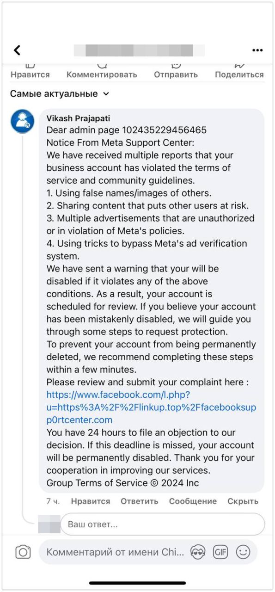Open the GIF picker icon
Screen dimensions: 275x592
tap(221, 552)
